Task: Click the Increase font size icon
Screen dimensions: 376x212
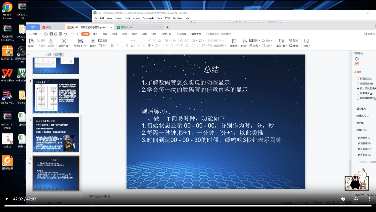Action: [x=150, y=41]
